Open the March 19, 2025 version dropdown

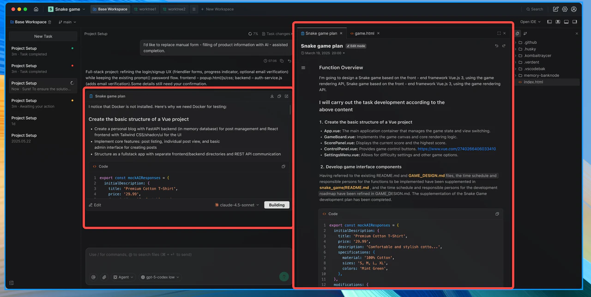pos(323,53)
